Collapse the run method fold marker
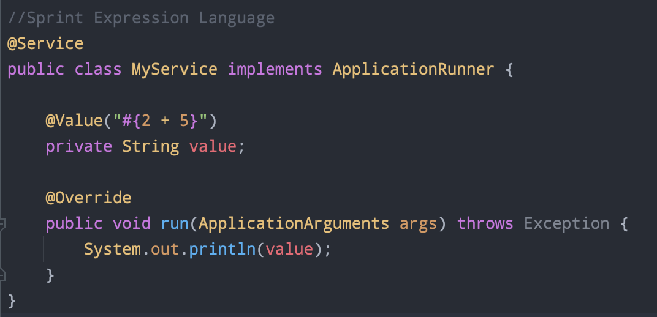 2,224
